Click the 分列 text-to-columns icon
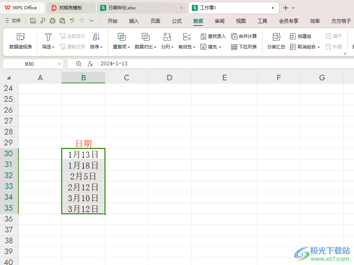354x265 pixels. [167, 37]
